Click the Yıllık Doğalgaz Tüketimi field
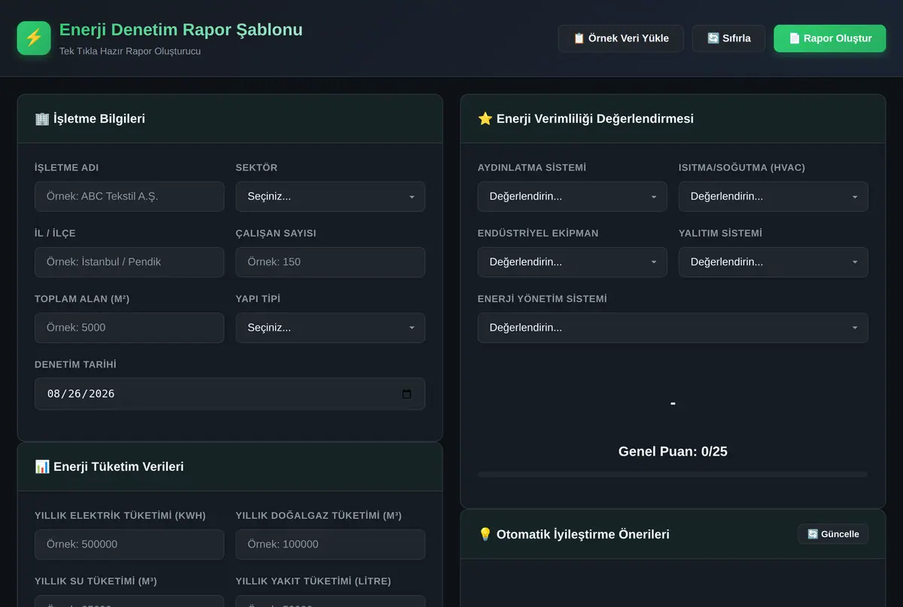903x607 pixels. pos(330,544)
